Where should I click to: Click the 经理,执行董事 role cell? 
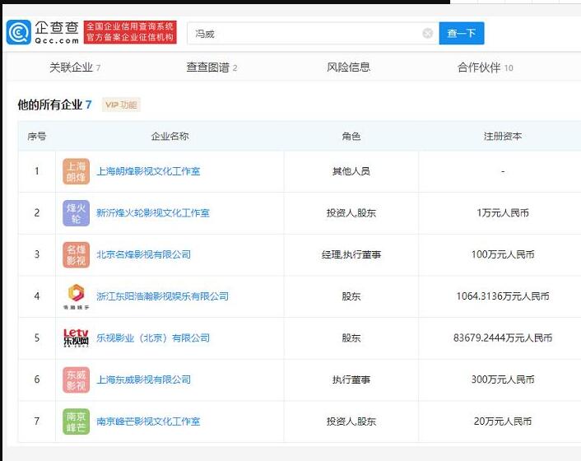click(x=351, y=254)
